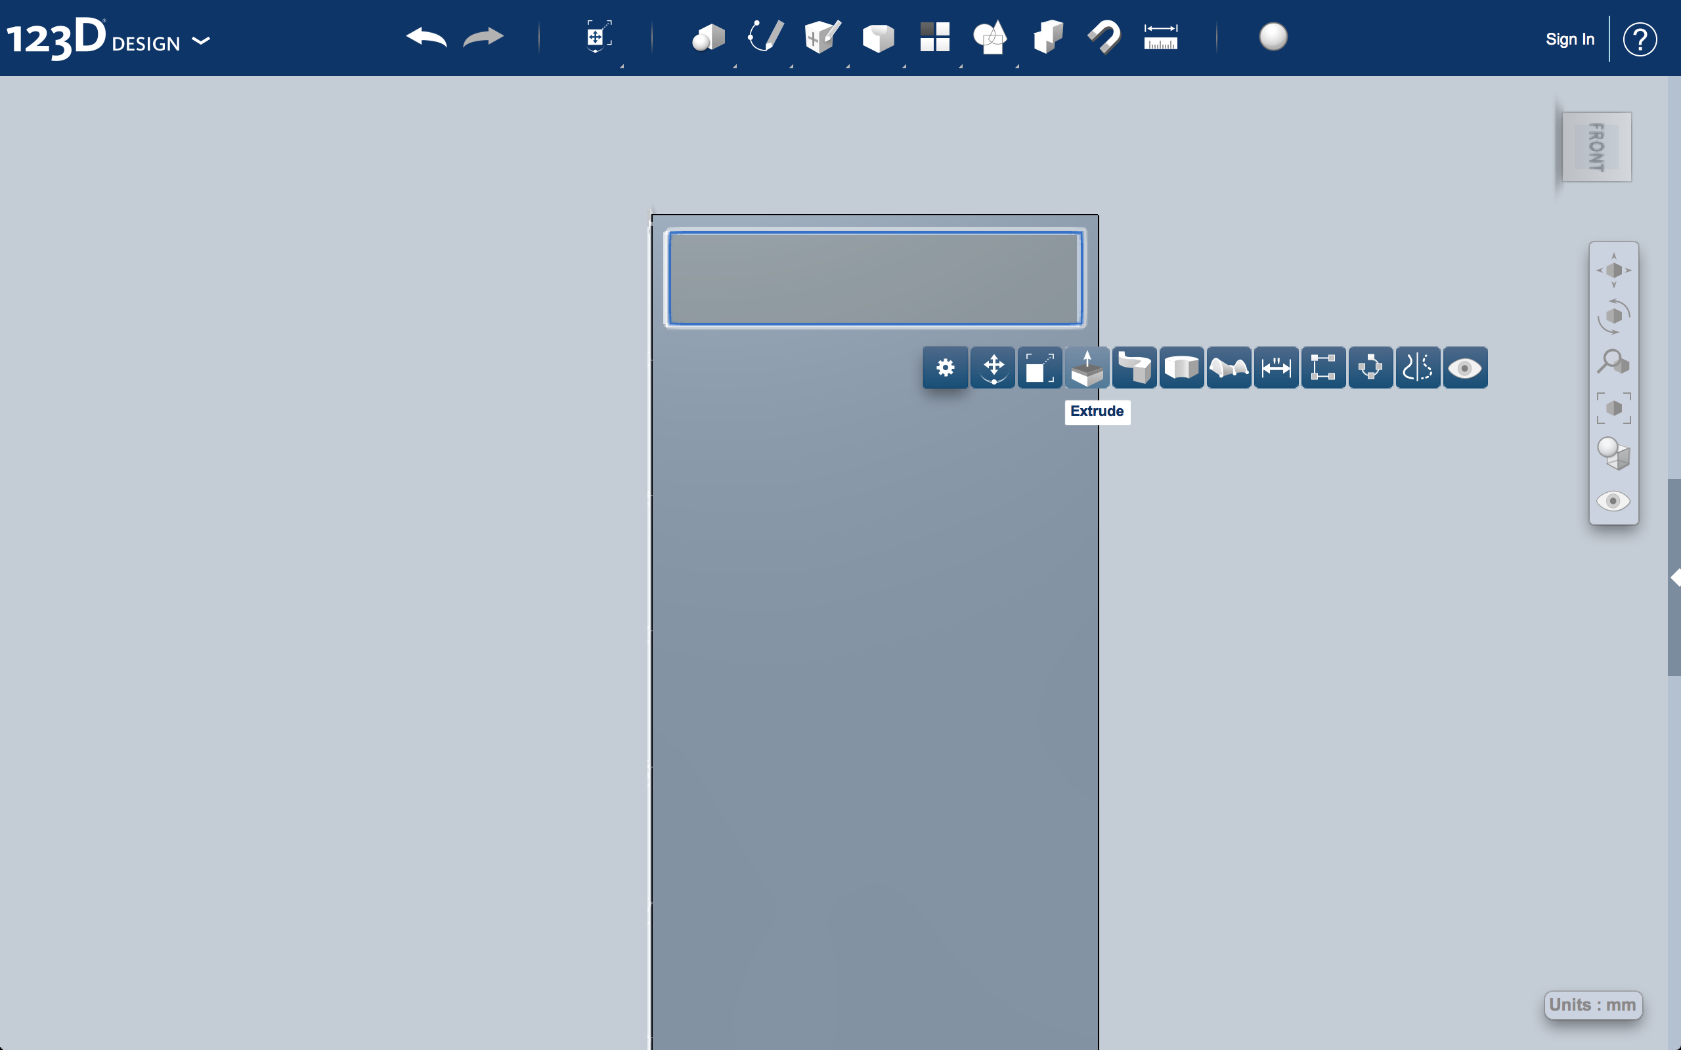Click the Extrude icon on the context toolbar
The image size is (1681, 1050).
1088,367
